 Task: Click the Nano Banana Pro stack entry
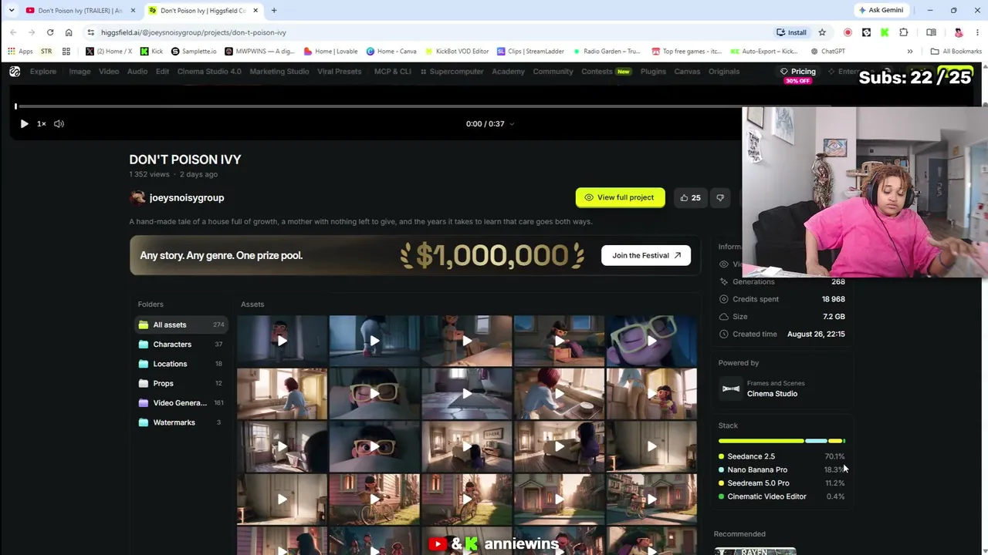[x=781, y=469]
